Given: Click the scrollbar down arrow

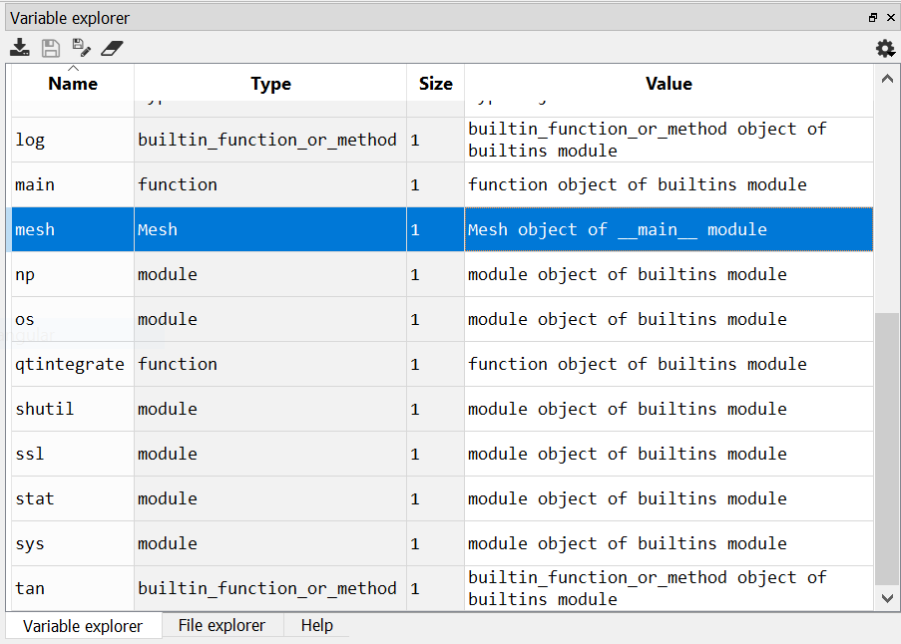Looking at the screenshot, I should pyautogui.click(x=887, y=598).
